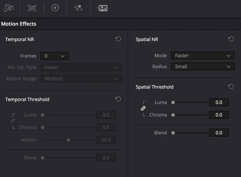This screenshot has width=241, height=177.
Task: Click the Spatial Threshold Chroma slider handle
Action: click(173, 115)
